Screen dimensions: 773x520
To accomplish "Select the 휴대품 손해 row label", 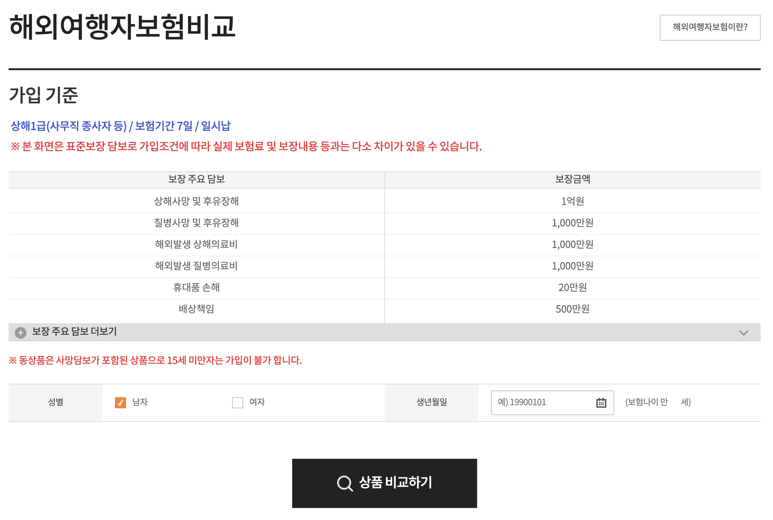I will (x=196, y=287).
